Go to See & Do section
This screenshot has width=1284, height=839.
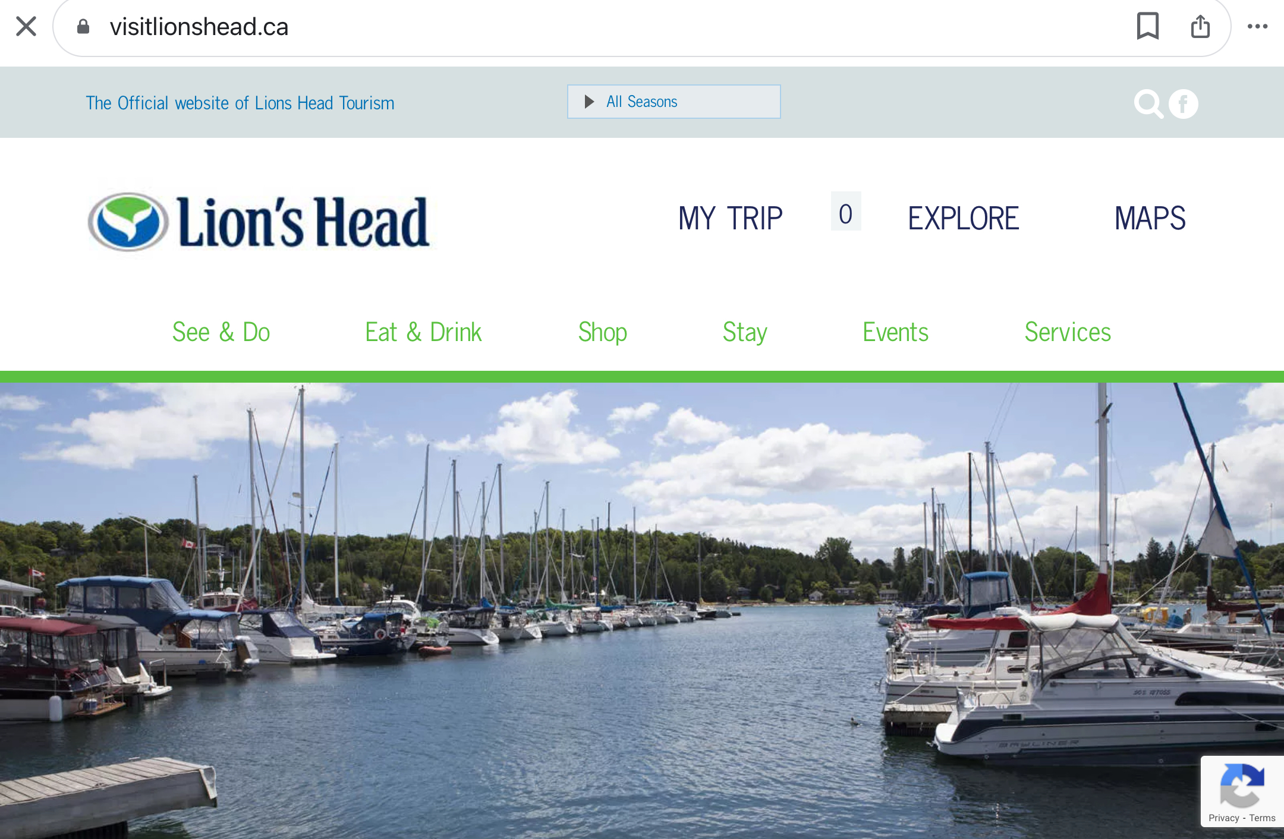point(221,332)
